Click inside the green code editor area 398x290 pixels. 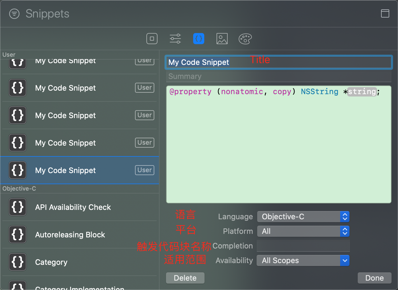click(278, 144)
